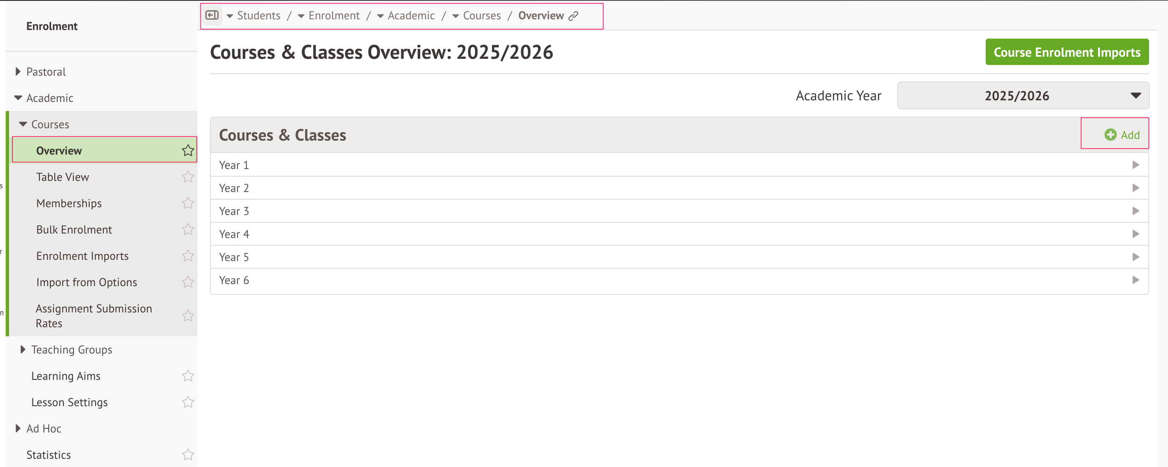Screen dimensions: 1168x467
Task: Click the star icon beside Import from Options
Action: (188, 282)
